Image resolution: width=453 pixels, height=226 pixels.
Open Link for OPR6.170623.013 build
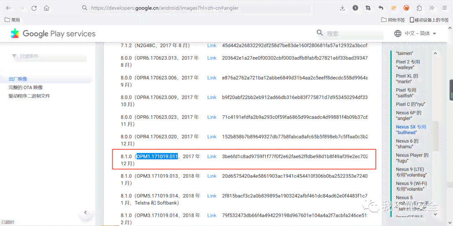212,58
